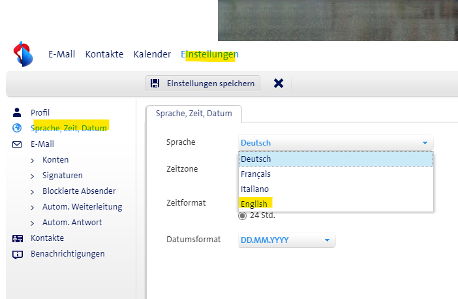
Task: Select the 24 Std. radio button
Action: pos(243,215)
